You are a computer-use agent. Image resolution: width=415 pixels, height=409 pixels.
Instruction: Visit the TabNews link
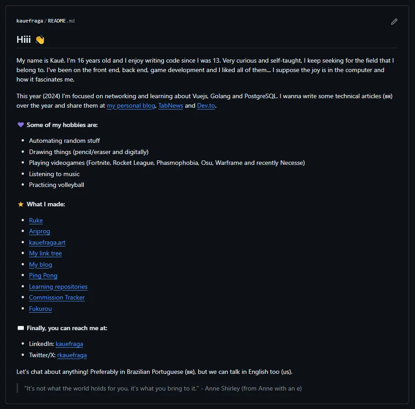click(170, 106)
